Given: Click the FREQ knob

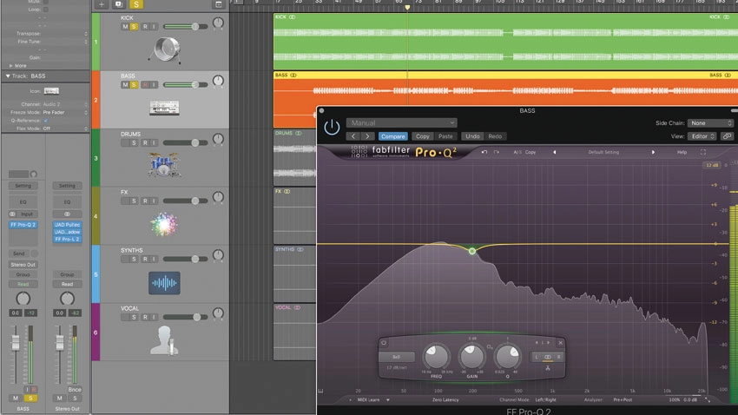Looking at the screenshot, I should tap(436, 357).
